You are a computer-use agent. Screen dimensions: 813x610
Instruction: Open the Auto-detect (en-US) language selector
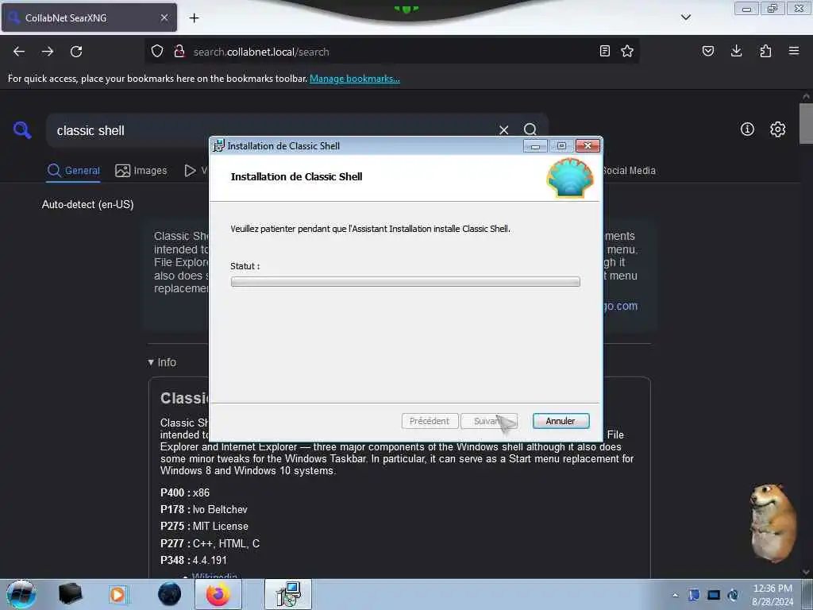(x=87, y=204)
